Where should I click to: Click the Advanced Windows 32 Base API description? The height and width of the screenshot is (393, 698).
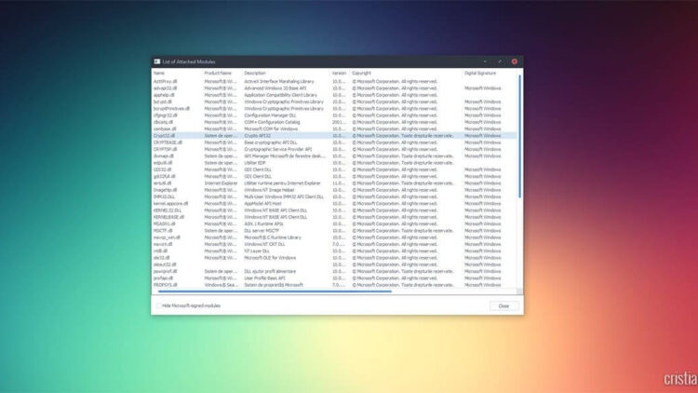[x=275, y=88]
